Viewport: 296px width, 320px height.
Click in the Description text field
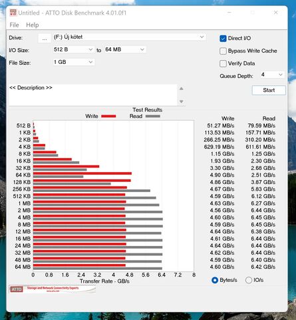coord(93,95)
